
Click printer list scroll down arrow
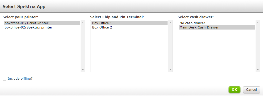point(83,70)
